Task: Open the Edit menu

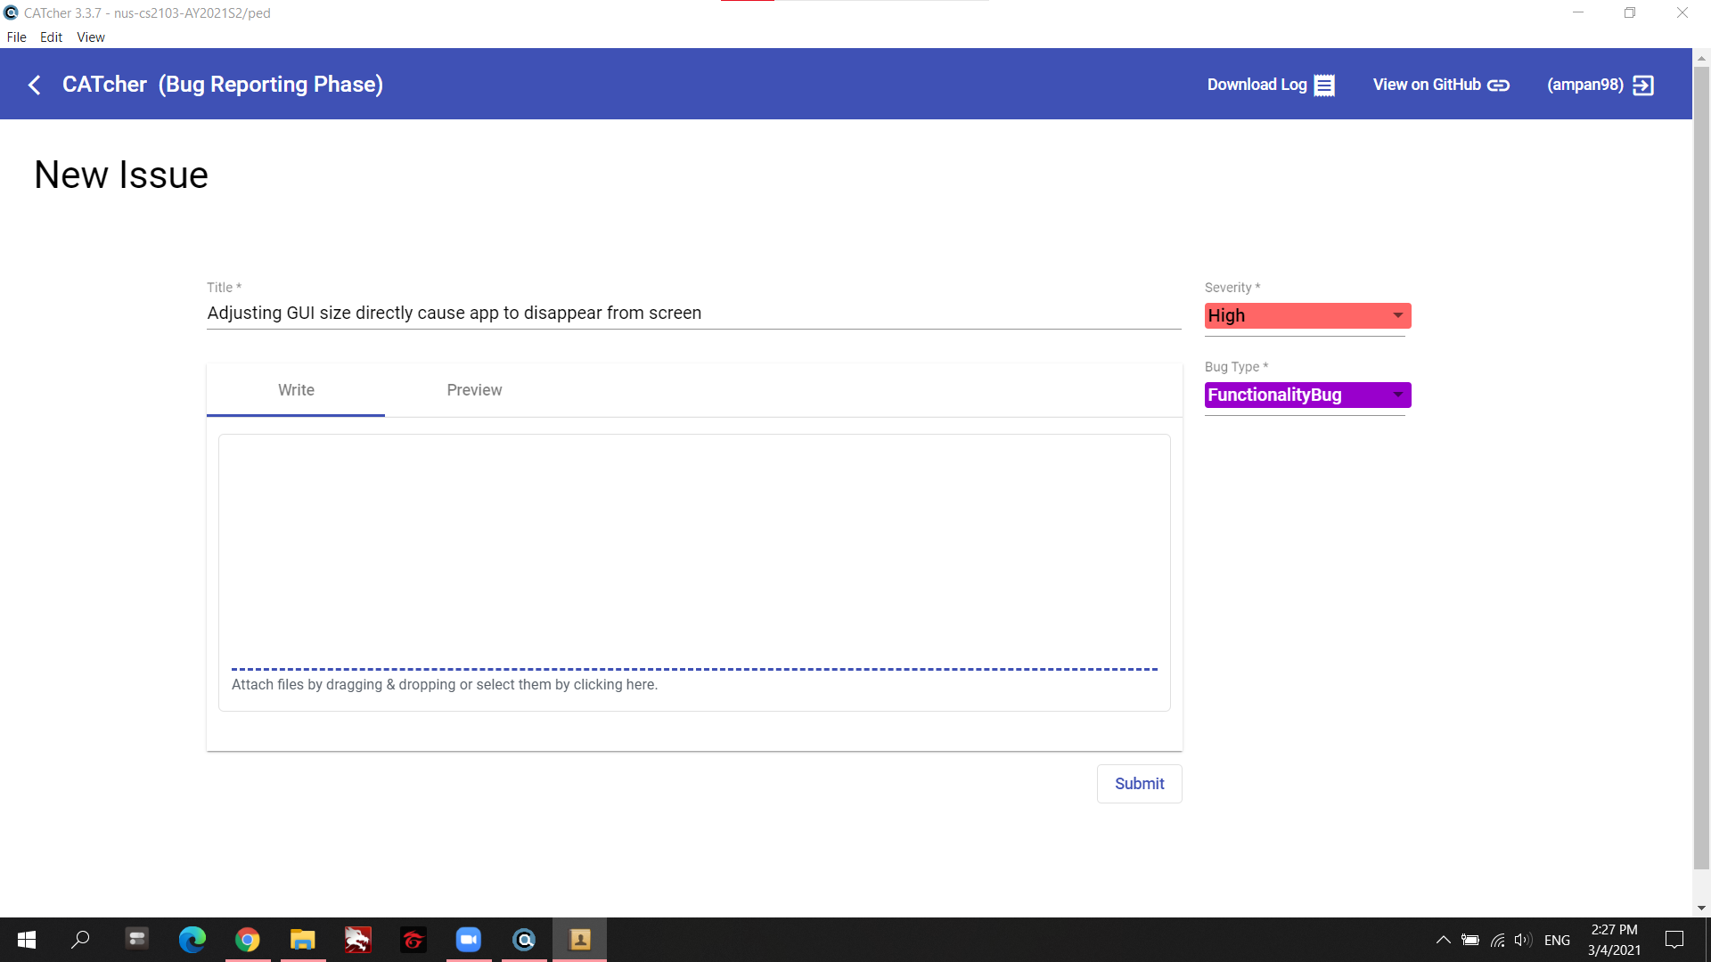Action: (x=51, y=37)
